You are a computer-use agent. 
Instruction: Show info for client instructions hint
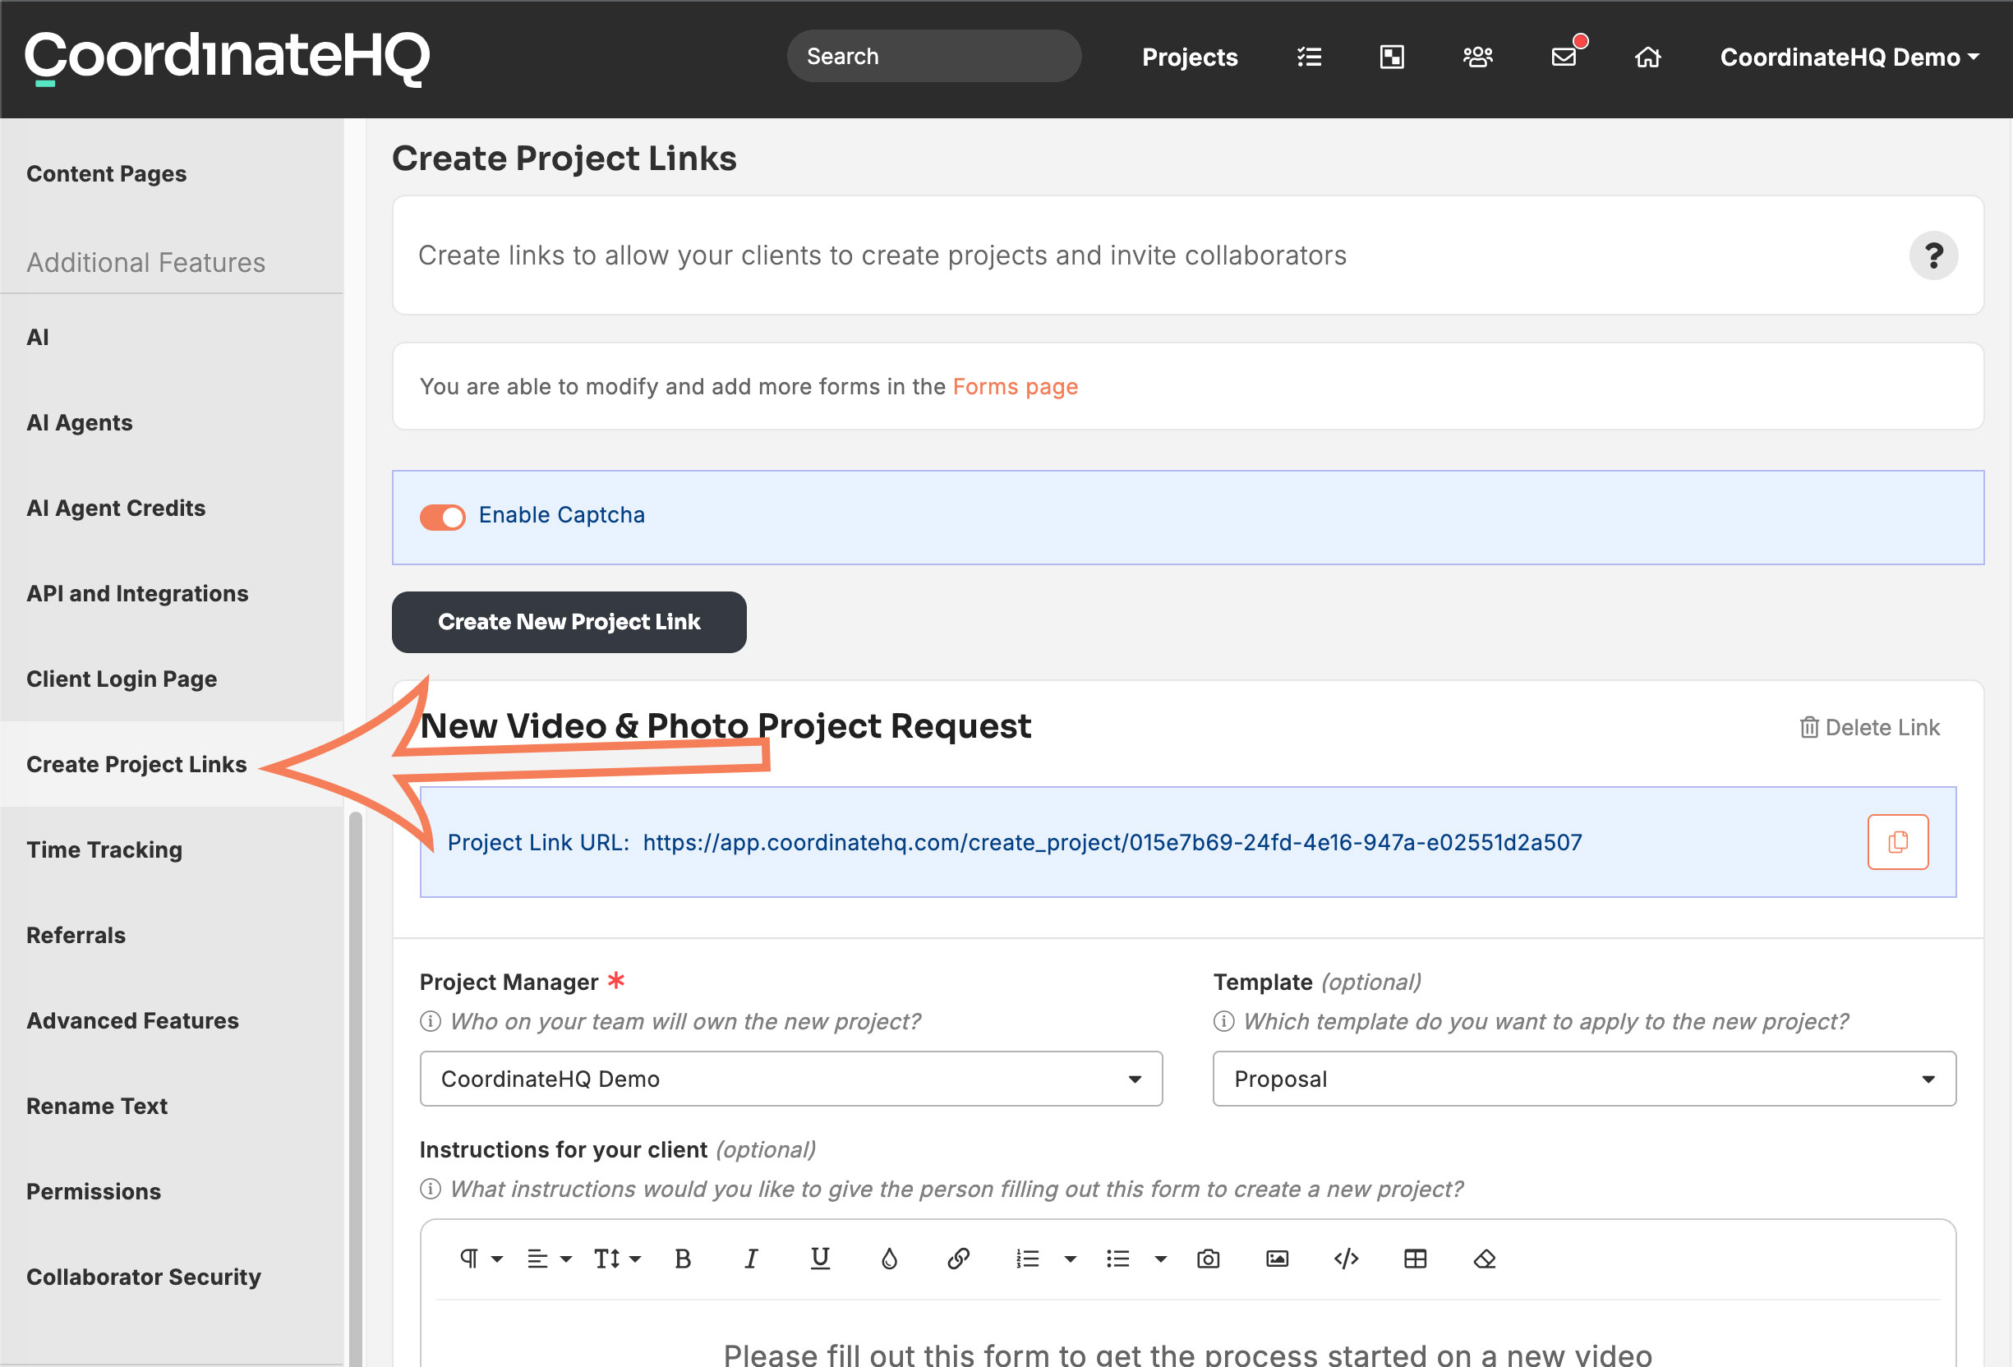coord(431,1189)
